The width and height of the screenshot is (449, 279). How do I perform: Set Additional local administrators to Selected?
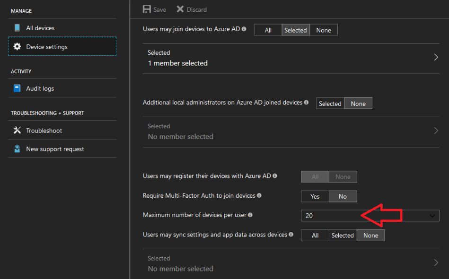(330, 104)
